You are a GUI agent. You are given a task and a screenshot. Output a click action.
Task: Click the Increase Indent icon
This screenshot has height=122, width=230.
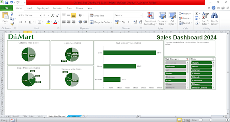pos(85,22)
